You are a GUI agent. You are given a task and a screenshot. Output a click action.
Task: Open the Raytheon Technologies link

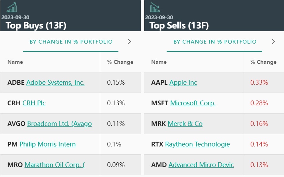197,144
